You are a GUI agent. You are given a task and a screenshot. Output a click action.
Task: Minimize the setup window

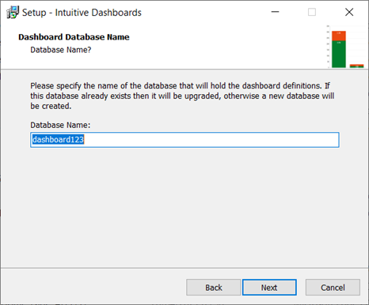click(x=275, y=12)
